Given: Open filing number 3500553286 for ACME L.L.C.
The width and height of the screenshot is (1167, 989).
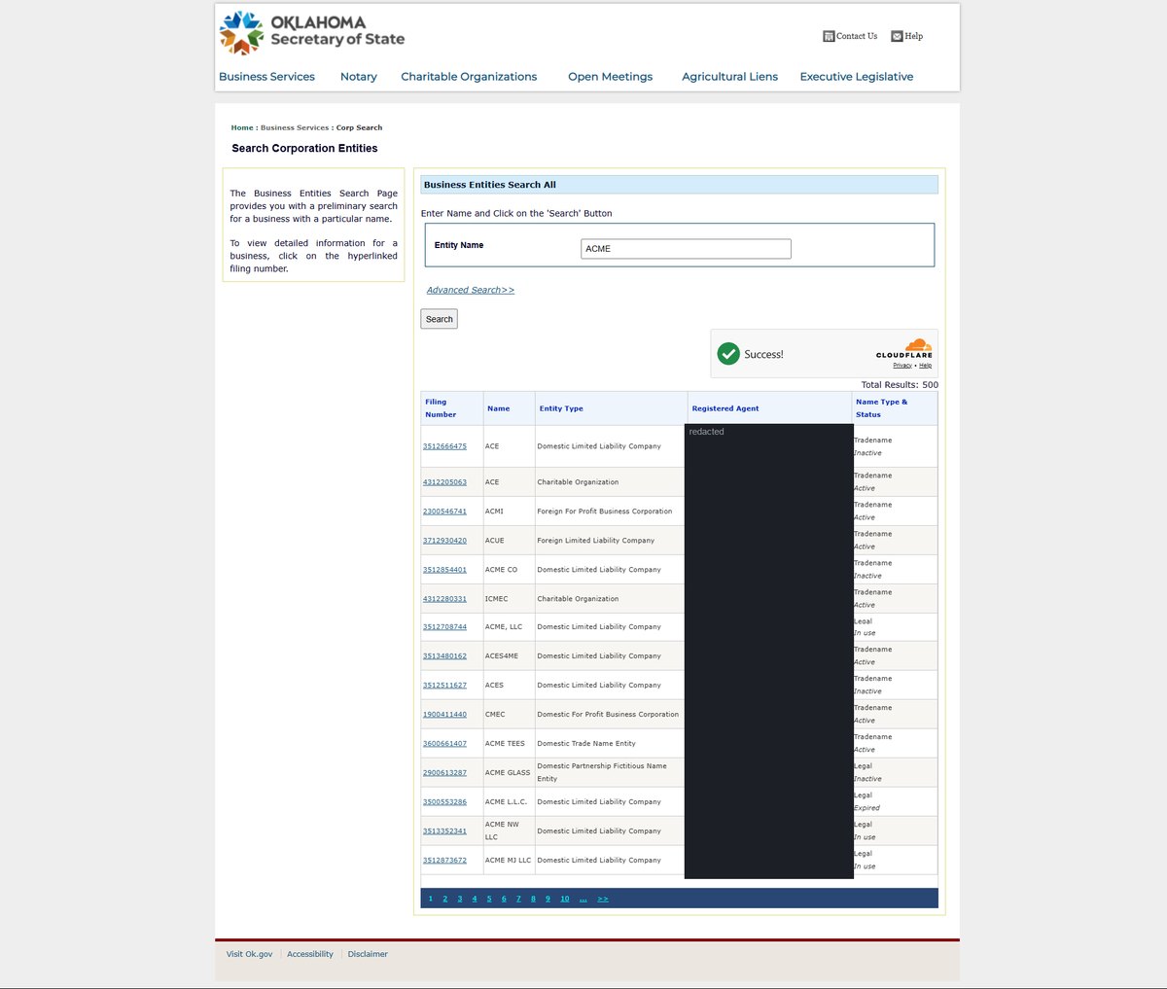Looking at the screenshot, I should [444, 802].
